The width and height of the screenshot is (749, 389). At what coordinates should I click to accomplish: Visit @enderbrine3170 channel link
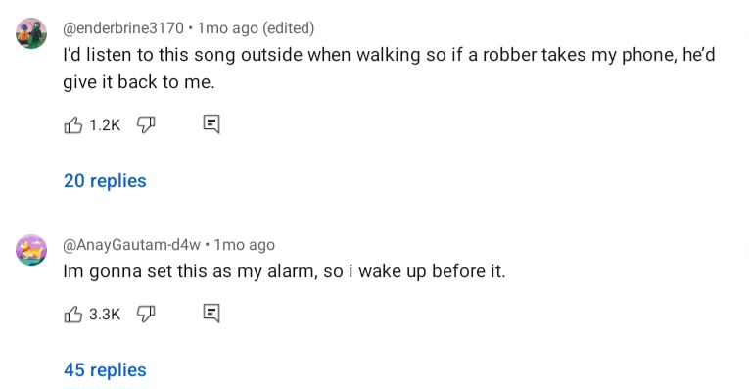pos(123,28)
